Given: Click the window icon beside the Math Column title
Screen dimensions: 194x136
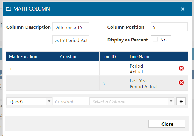Looking at the screenshot, I should tap(8, 9).
